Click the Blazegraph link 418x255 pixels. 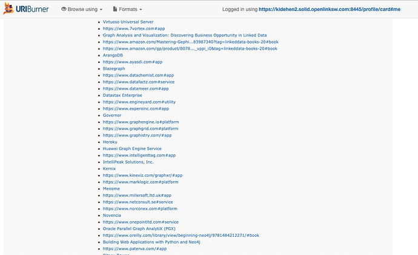(114, 68)
